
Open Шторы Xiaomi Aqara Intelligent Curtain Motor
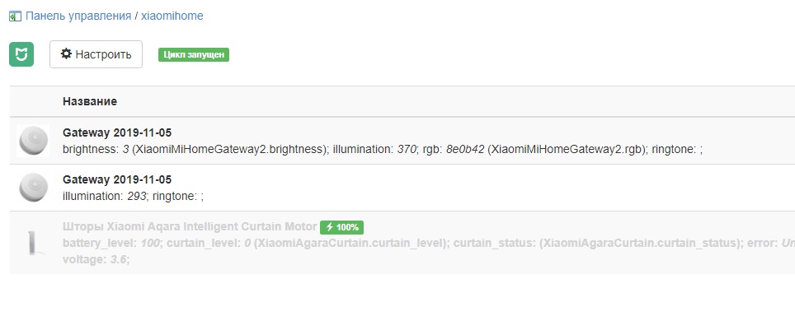pos(189,227)
